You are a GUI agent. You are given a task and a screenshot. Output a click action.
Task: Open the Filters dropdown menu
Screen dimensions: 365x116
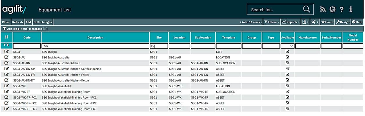[x=271, y=22]
